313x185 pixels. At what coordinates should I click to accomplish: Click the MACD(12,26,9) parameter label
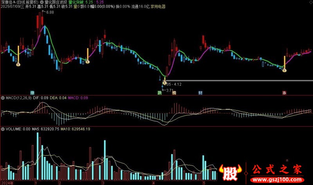[x=18, y=97]
